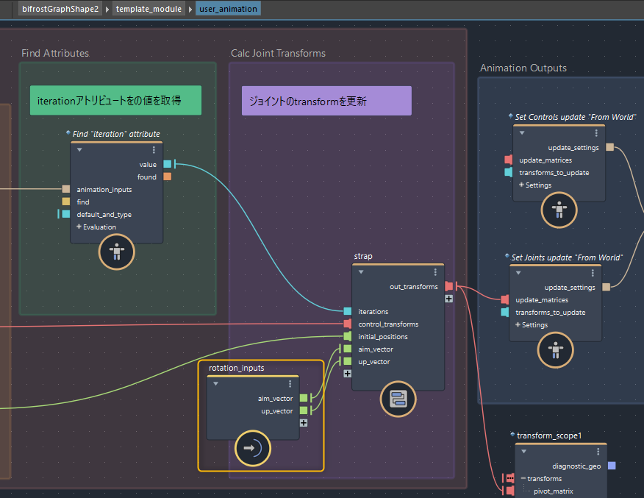Click the strap node compound icon
Image resolution: width=644 pixels, height=498 pixels.
pyautogui.click(x=398, y=399)
